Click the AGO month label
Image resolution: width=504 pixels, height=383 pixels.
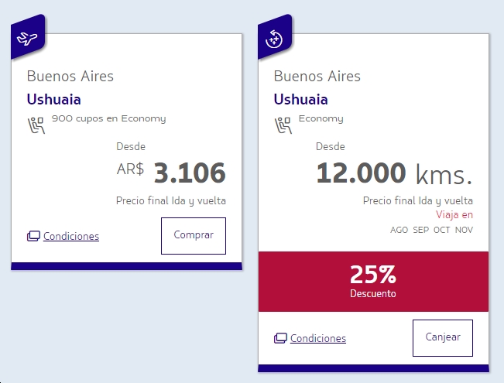tap(399, 230)
